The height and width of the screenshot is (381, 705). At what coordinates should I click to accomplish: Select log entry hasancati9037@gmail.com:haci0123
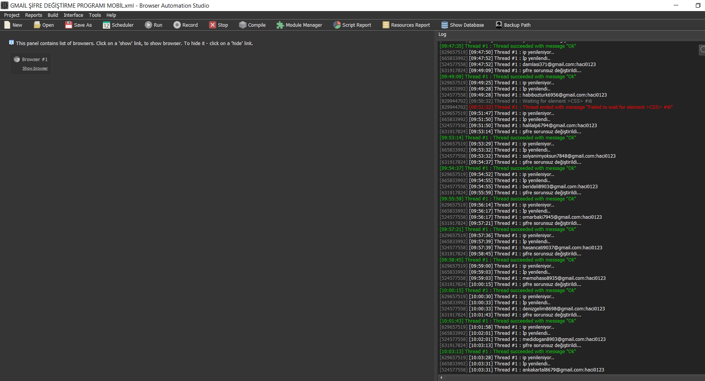(521, 248)
